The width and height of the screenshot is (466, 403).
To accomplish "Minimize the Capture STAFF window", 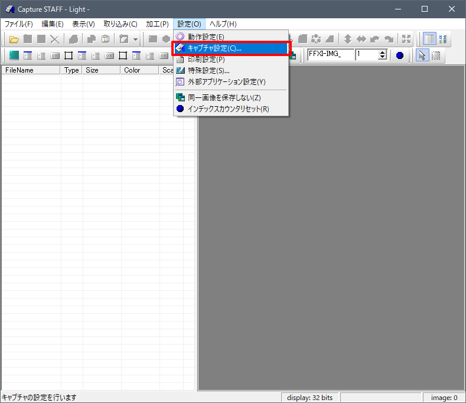I will [x=398, y=9].
